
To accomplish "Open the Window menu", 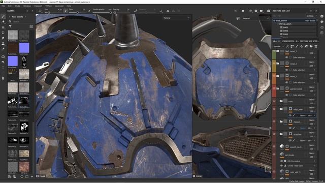I will 27,6.
